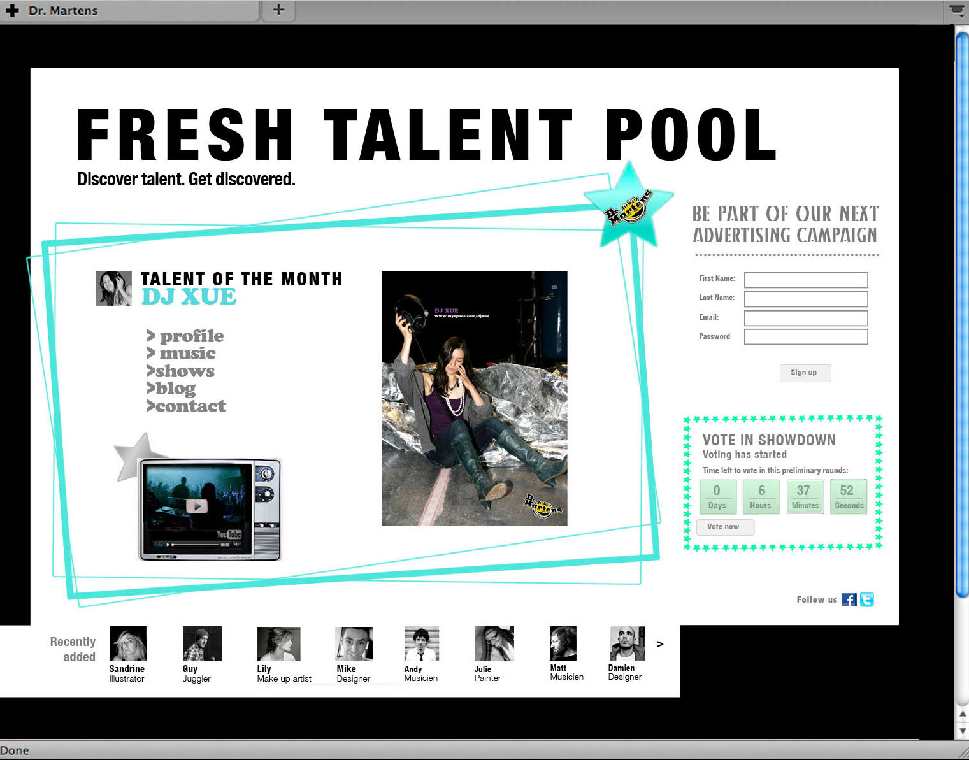Screen dimensions: 969x760
Task: Click the 'Done' status bar text
Action: (15, 750)
